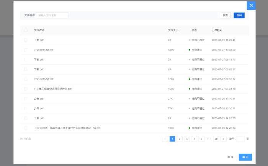
Task: Switch to page 5 of results
Action: (201, 139)
